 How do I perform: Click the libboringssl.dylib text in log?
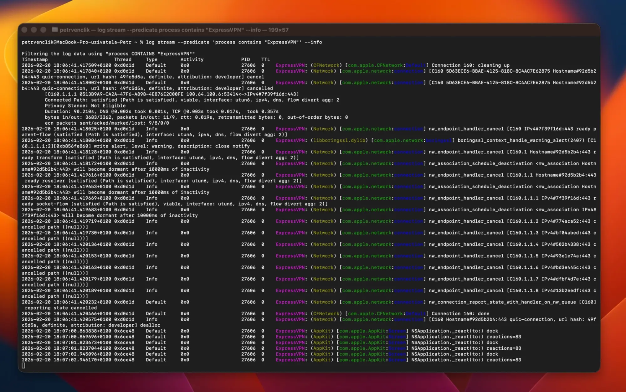click(339, 141)
